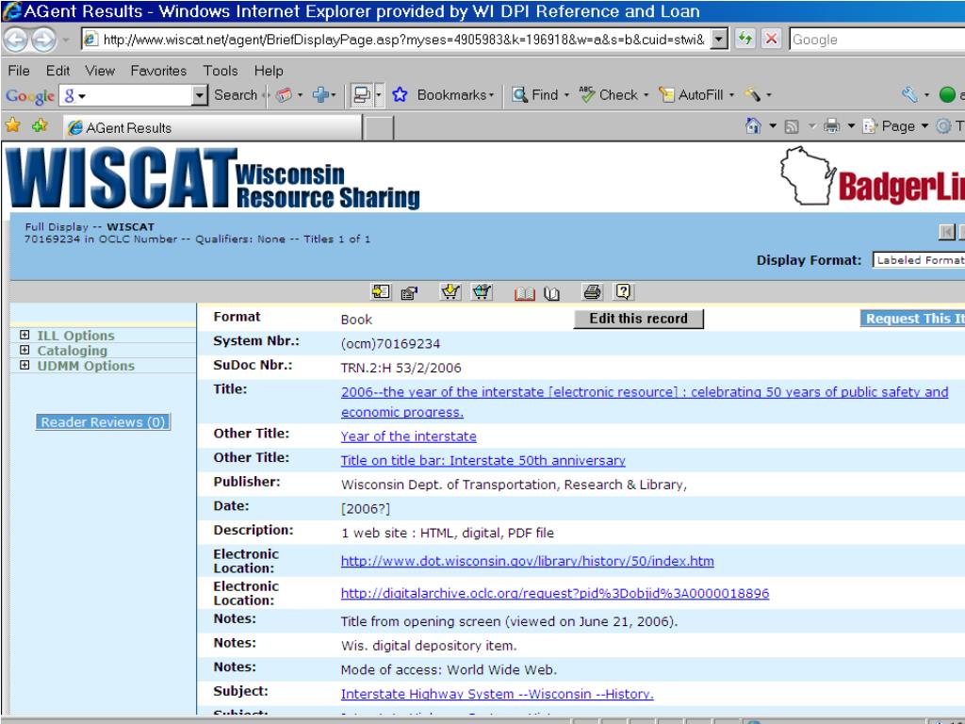The height and width of the screenshot is (724, 965).
Task: Click the red open book icon
Action: tap(524, 294)
